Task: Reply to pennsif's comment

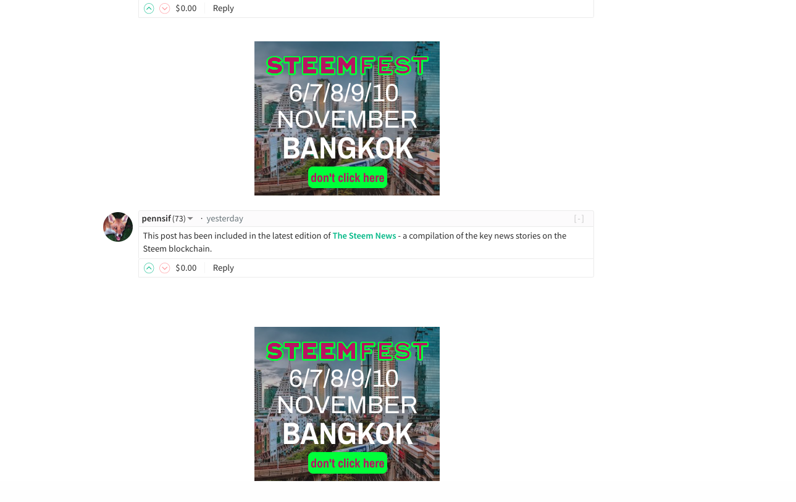Action: 224,268
